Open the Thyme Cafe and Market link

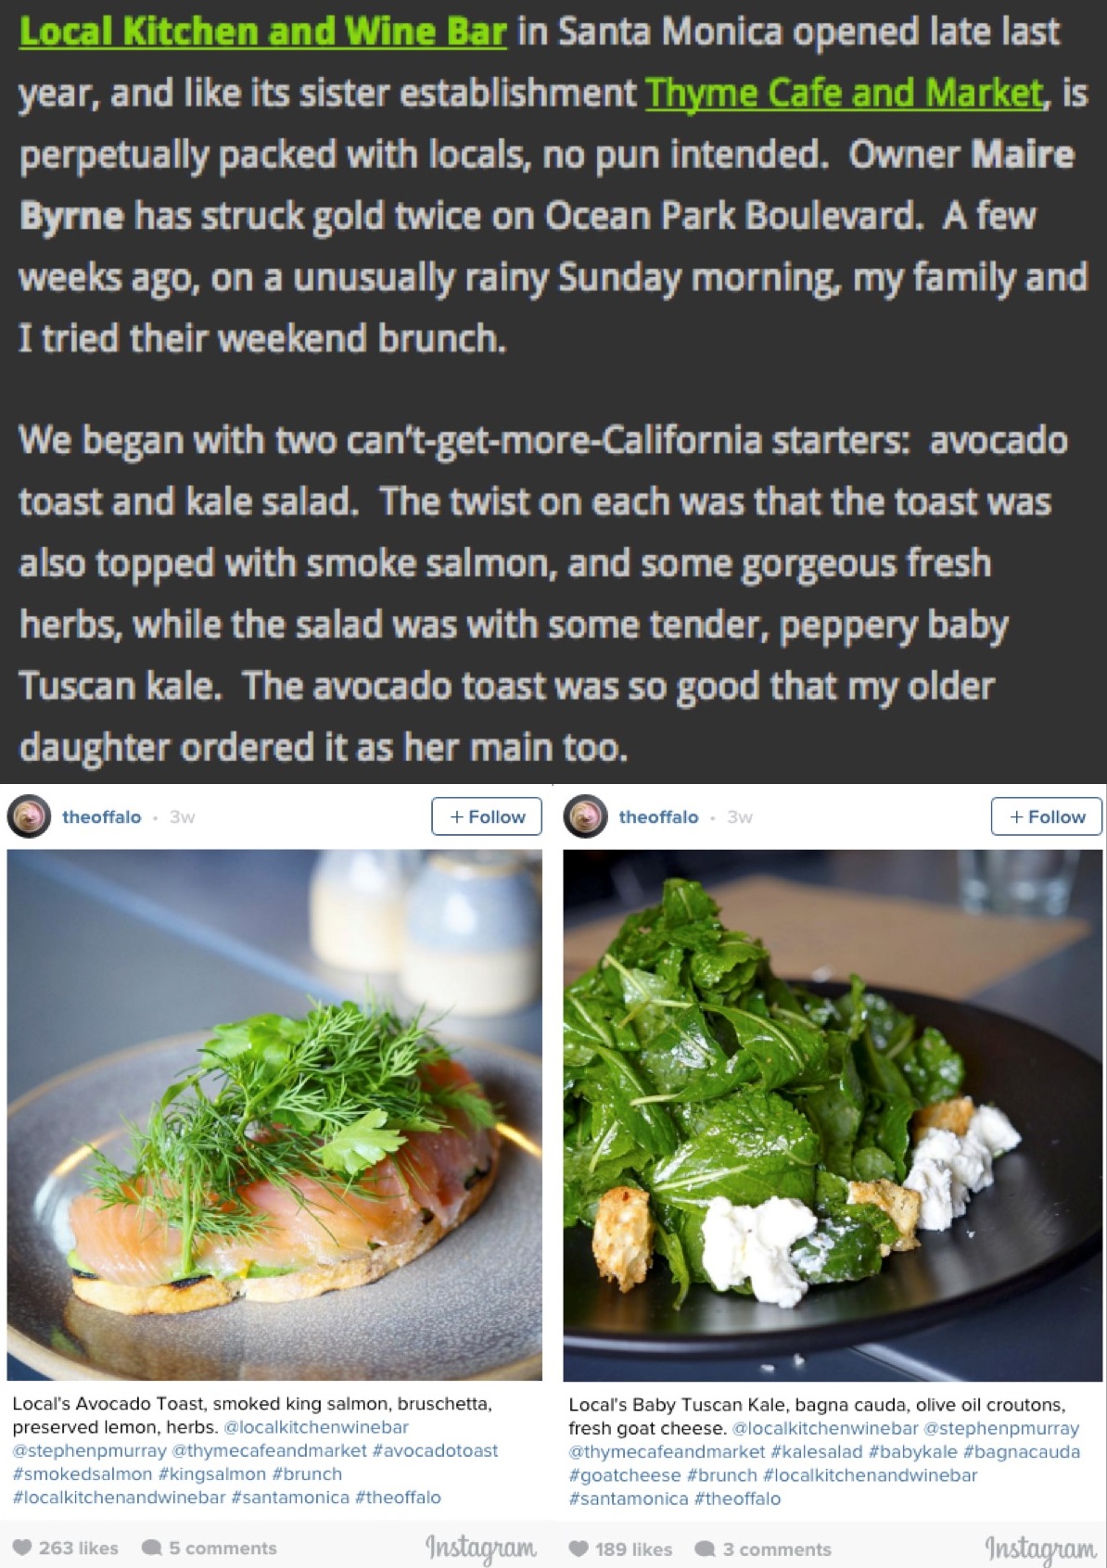click(844, 93)
